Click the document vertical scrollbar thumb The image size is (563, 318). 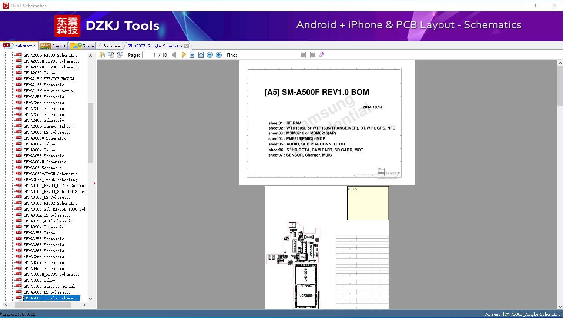[x=560, y=86]
